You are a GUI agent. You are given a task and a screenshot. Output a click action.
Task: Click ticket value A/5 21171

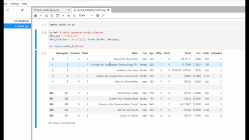(186, 59)
